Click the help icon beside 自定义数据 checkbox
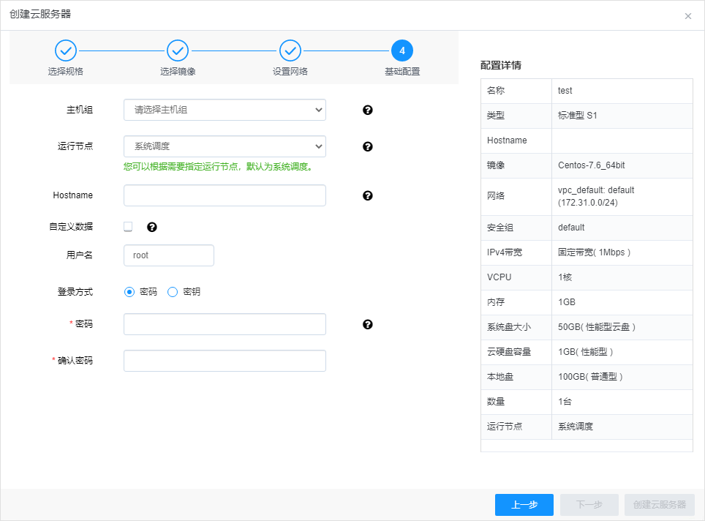705x521 pixels. point(152,227)
